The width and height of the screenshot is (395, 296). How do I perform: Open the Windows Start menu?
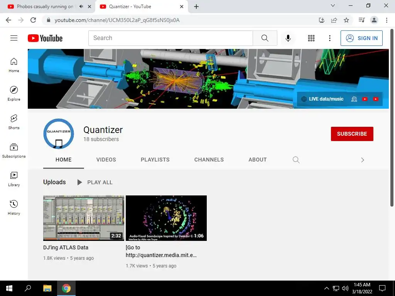point(9,288)
